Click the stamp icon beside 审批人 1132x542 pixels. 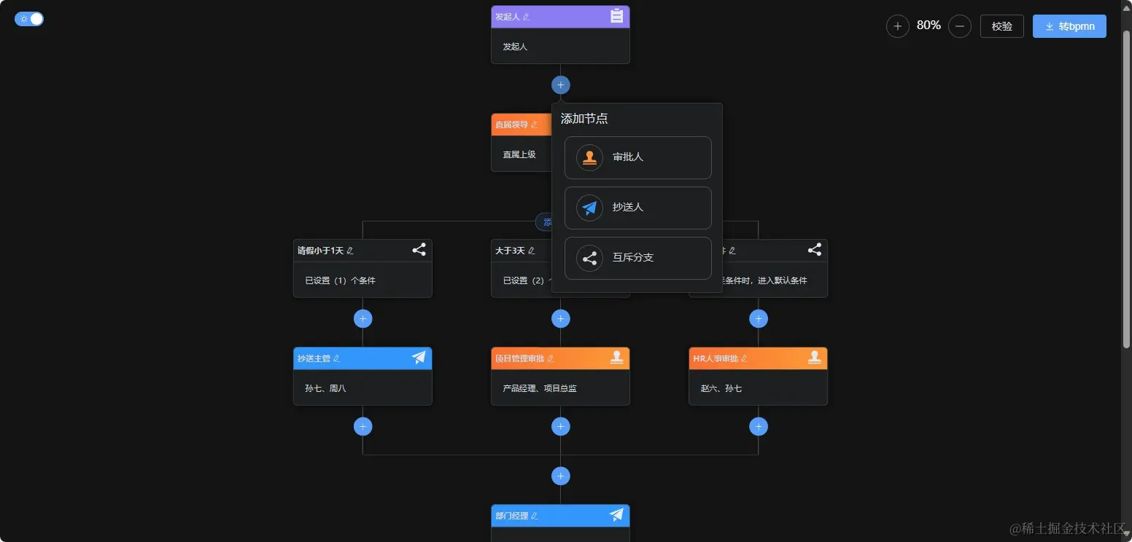click(589, 157)
